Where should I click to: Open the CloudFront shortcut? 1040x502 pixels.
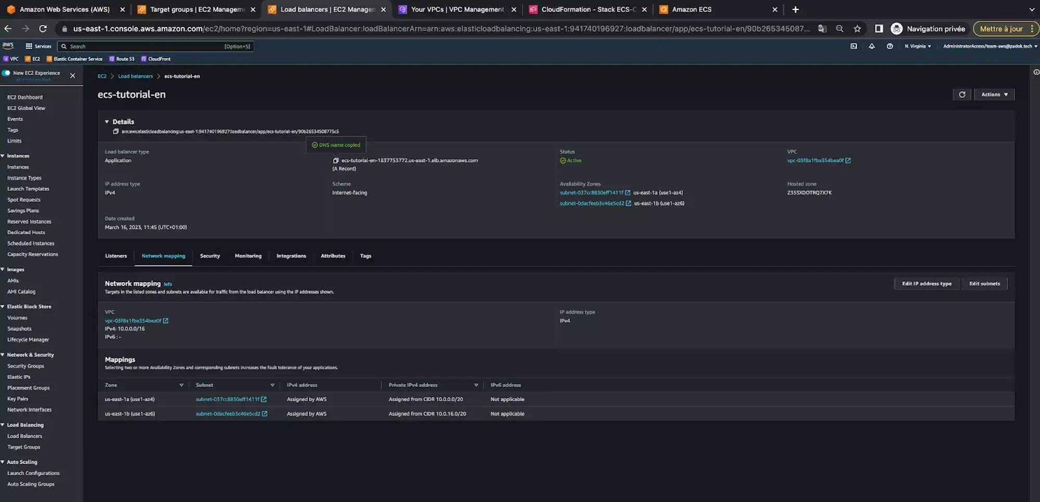[155, 59]
